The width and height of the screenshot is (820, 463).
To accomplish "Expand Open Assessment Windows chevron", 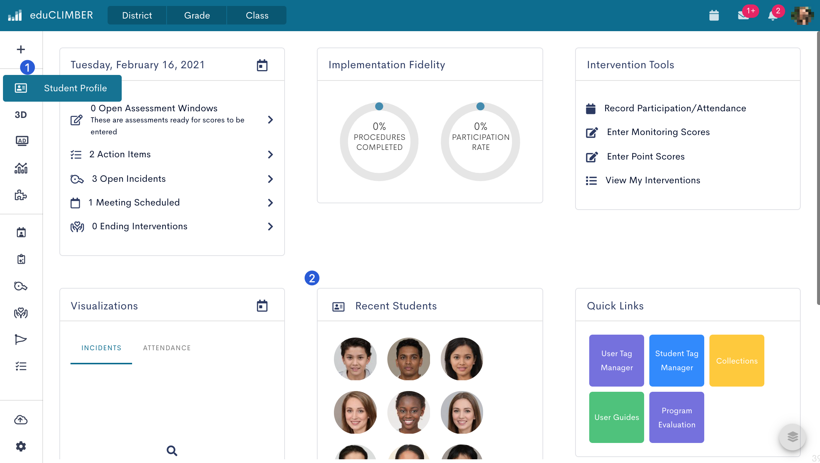I will click(270, 120).
